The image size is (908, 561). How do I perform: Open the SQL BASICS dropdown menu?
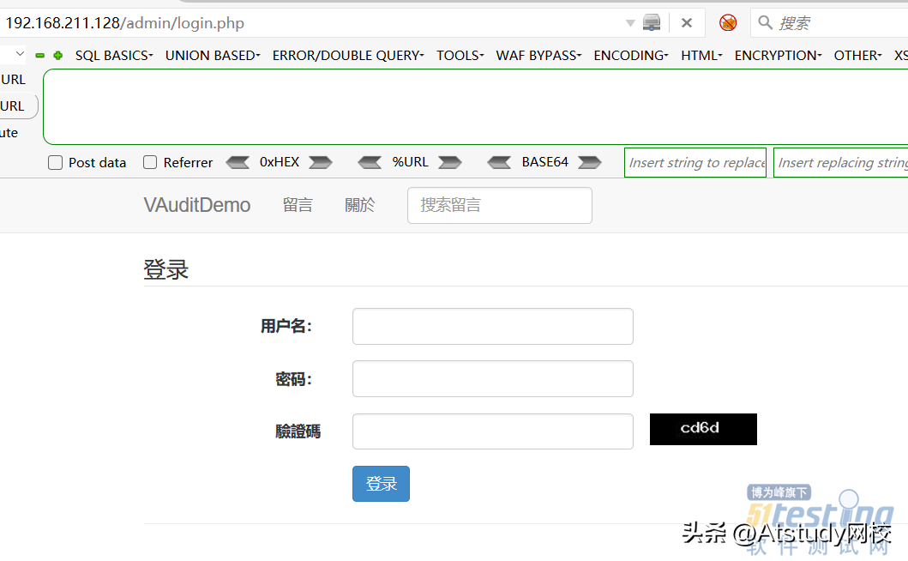coord(114,56)
